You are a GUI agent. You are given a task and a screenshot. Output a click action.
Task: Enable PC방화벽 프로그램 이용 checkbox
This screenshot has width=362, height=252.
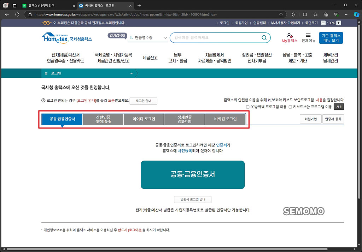(247, 107)
